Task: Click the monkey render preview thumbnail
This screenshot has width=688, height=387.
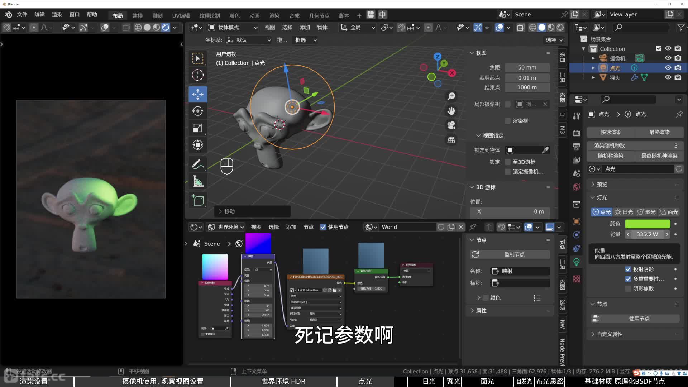Action: point(91,199)
